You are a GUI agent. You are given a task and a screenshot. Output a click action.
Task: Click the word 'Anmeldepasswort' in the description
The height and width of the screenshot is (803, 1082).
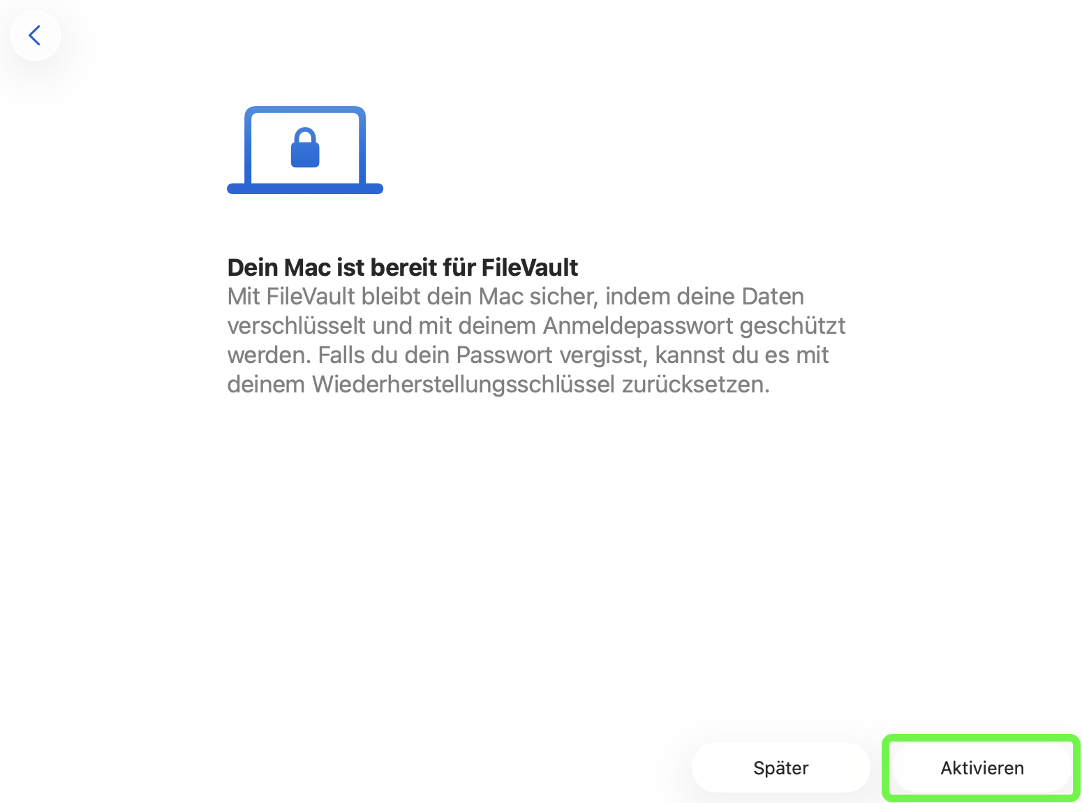[x=638, y=326]
